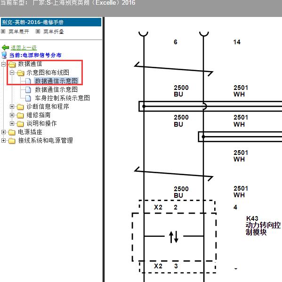The height and width of the screenshot is (282, 282).
Task: Expand the 说明和操作 tree node
Action: tap(12, 123)
